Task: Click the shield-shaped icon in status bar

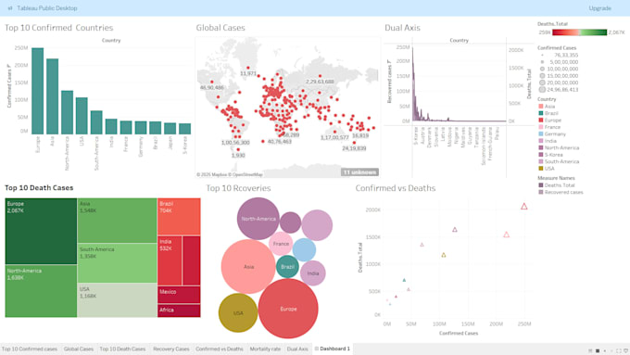Action: pos(626,351)
